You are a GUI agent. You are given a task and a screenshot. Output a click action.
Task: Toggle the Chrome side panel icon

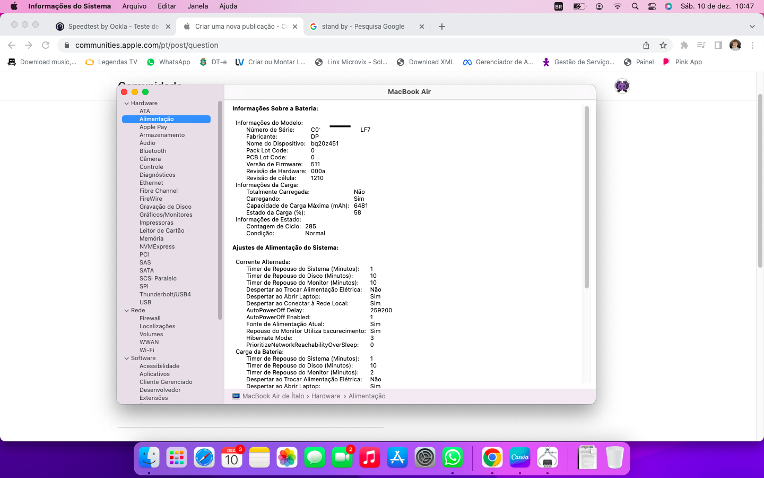pos(718,45)
